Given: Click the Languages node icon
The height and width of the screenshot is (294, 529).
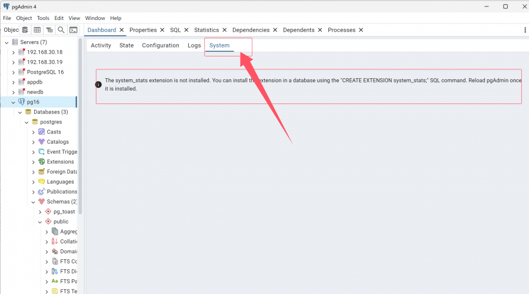Looking at the screenshot, I should coord(42,181).
